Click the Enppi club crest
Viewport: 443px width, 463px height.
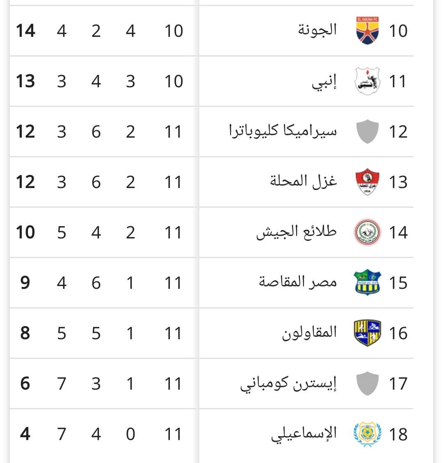point(368,81)
